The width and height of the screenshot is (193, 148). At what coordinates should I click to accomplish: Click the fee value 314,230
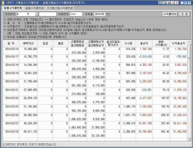tap(130, 49)
